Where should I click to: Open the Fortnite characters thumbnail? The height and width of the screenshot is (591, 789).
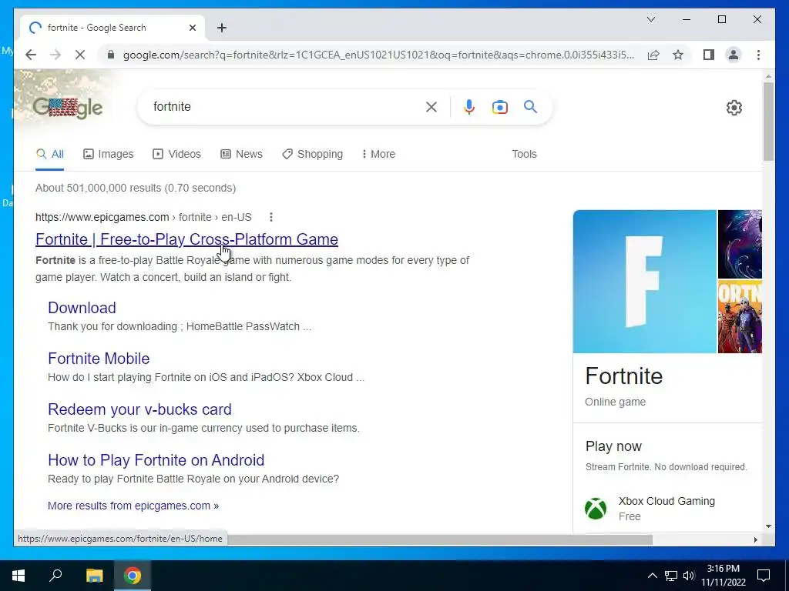pyautogui.click(x=740, y=317)
